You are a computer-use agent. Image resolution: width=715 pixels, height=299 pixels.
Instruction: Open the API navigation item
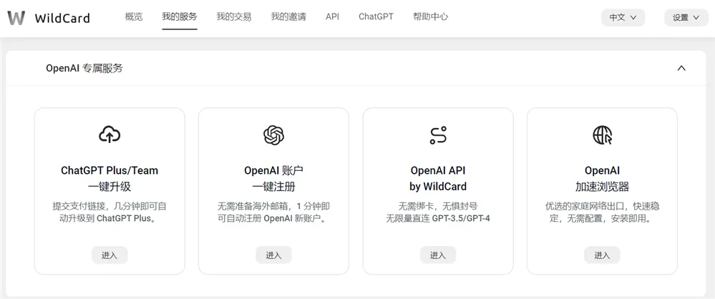click(332, 16)
